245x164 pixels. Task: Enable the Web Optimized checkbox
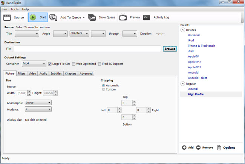(74, 64)
